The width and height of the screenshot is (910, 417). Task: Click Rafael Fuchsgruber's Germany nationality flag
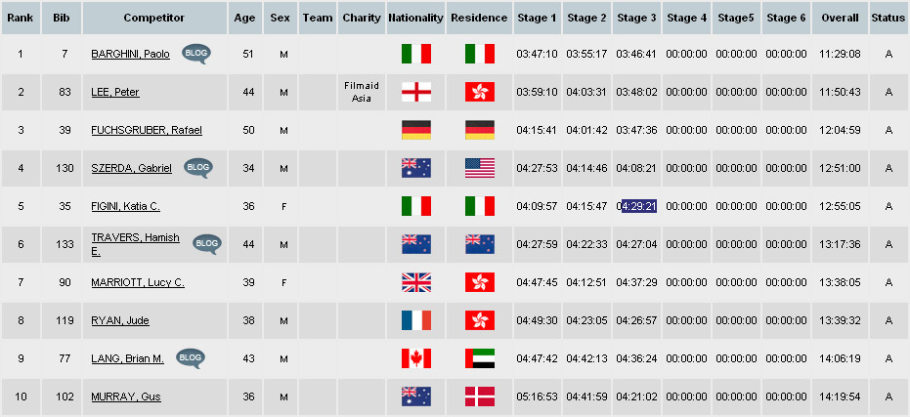pos(416,130)
